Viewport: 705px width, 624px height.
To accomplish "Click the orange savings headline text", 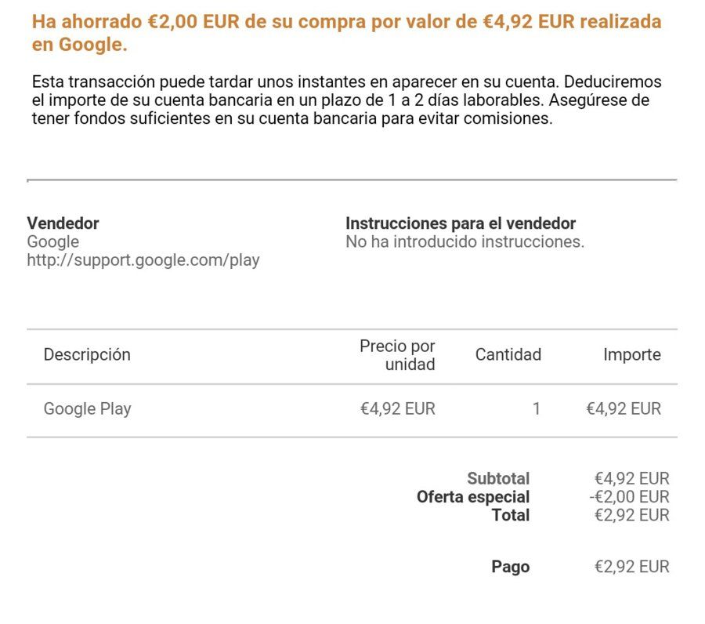I will click(x=347, y=33).
